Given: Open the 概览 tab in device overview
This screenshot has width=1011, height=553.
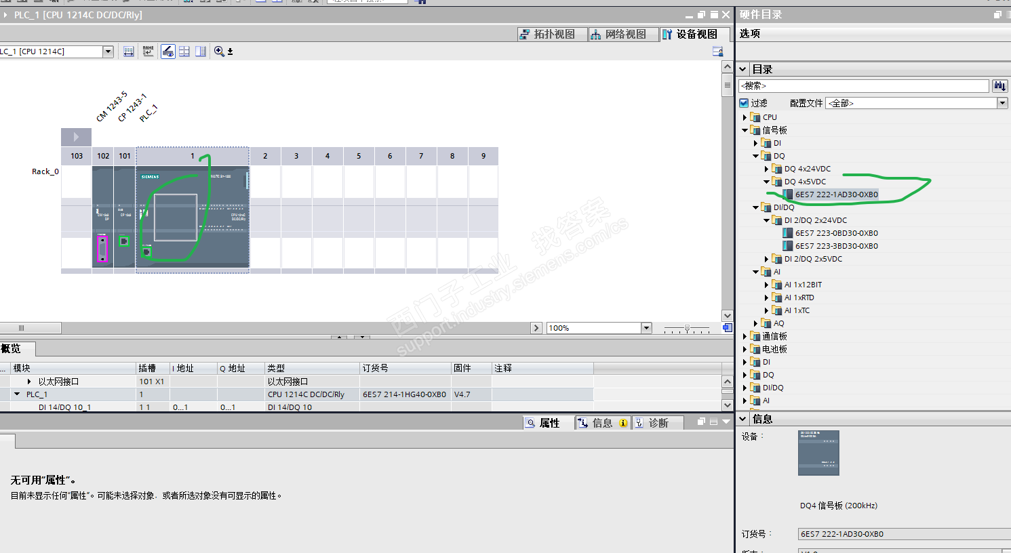Looking at the screenshot, I should click(x=12, y=349).
